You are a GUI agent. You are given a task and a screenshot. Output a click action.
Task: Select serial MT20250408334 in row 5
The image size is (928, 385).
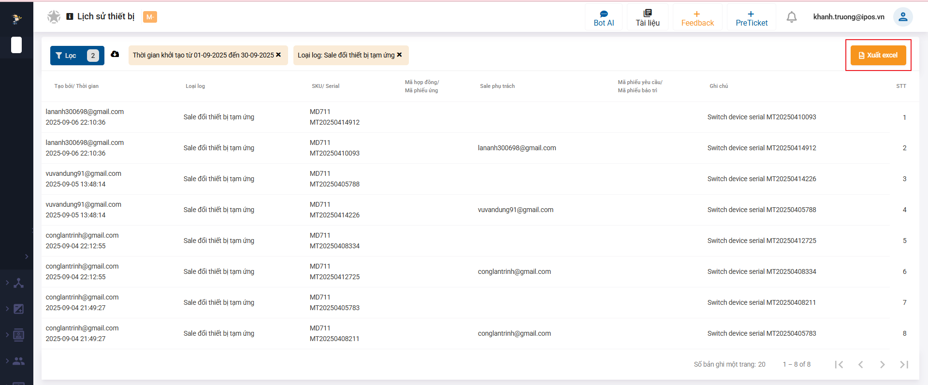point(334,246)
